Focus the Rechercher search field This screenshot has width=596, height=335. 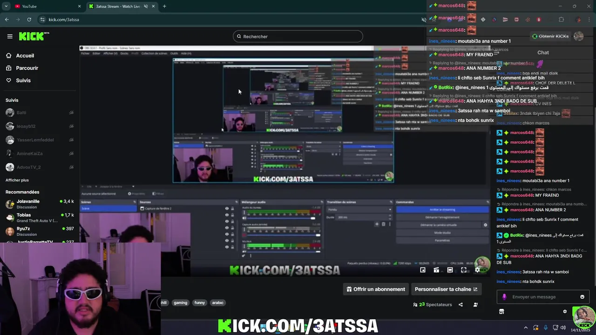click(298, 36)
